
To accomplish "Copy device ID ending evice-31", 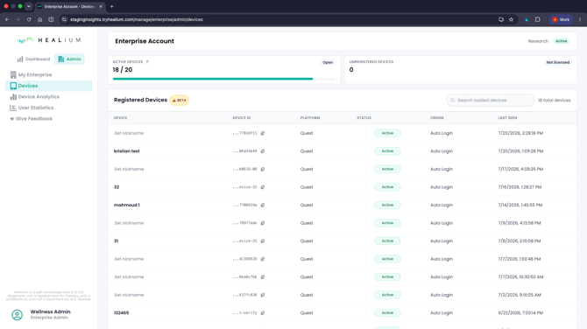I will (263, 241).
